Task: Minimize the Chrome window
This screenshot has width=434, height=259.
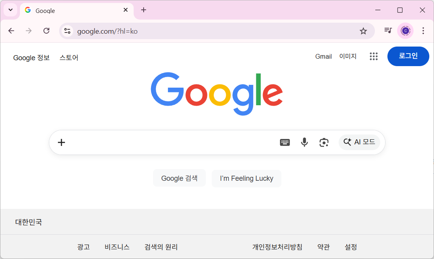Action: [x=378, y=10]
